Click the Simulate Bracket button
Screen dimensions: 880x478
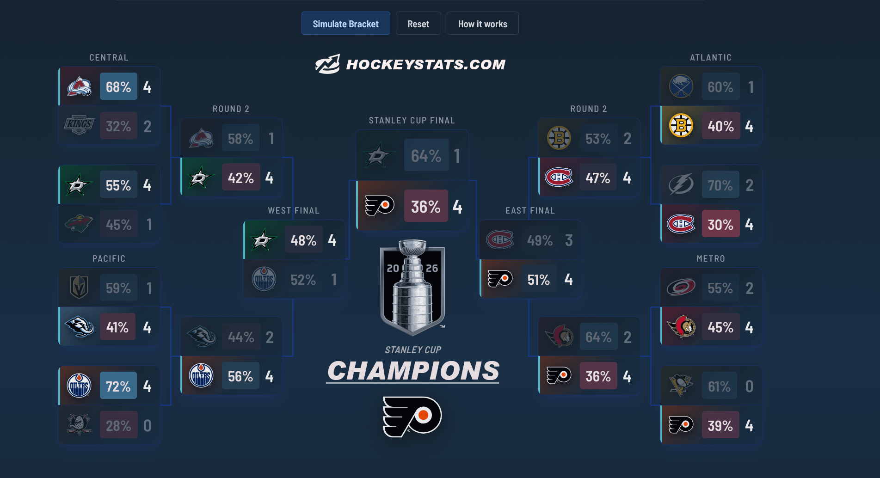click(345, 24)
